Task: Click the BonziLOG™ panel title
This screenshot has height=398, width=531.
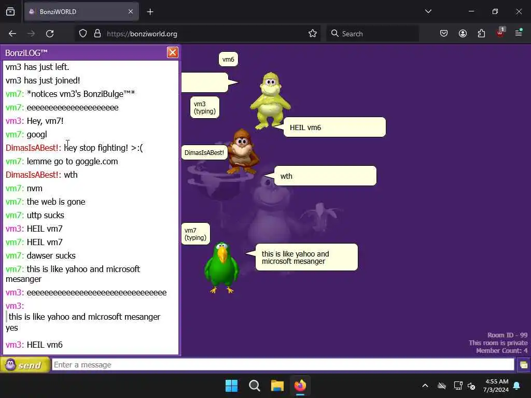Action: click(x=26, y=53)
